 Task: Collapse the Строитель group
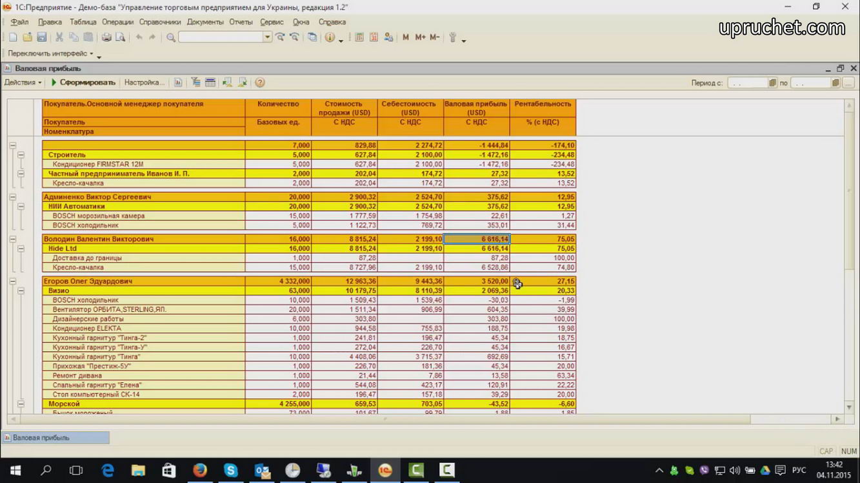point(21,155)
